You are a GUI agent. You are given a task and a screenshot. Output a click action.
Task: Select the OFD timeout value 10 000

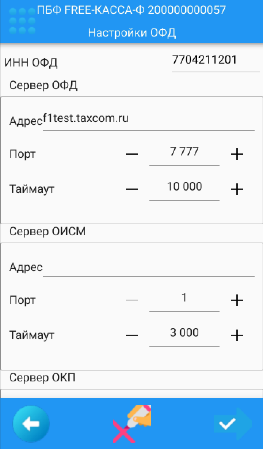[x=184, y=189]
